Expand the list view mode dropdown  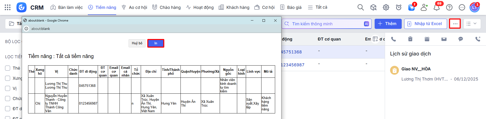472,24
